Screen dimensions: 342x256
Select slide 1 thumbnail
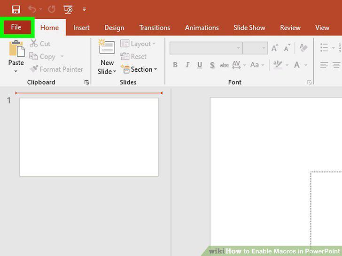tap(89, 137)
